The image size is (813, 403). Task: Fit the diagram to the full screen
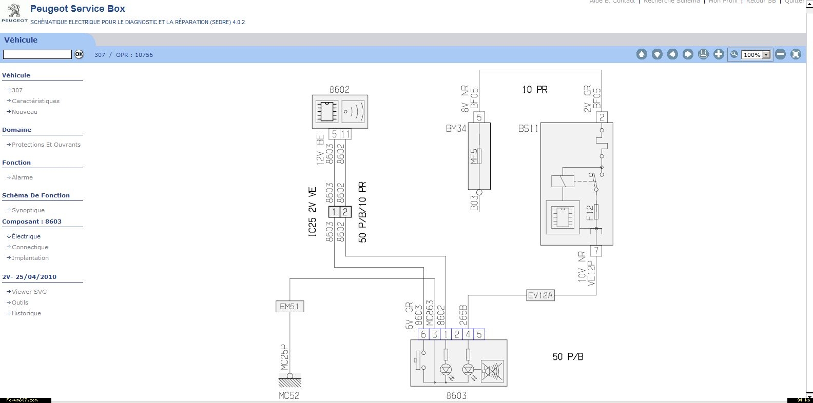point(796,54)
